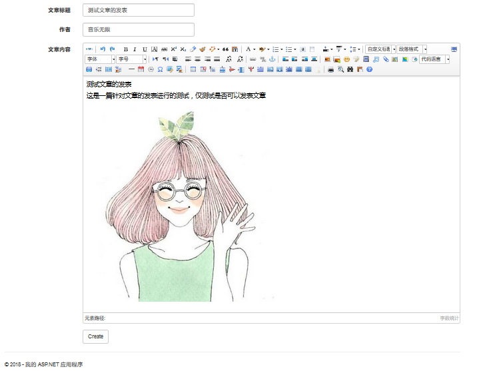Click the scrawl drawing palette icon
The width and height of the screenshot is (481, 371).
point(356,59)
